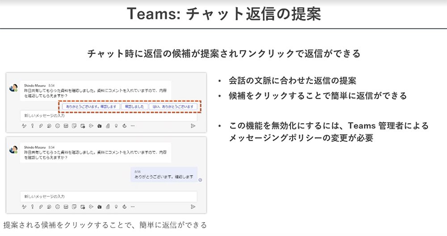
Task: Open Format options in the chat with the 8:56 reply
Action: tap(24, 207)
